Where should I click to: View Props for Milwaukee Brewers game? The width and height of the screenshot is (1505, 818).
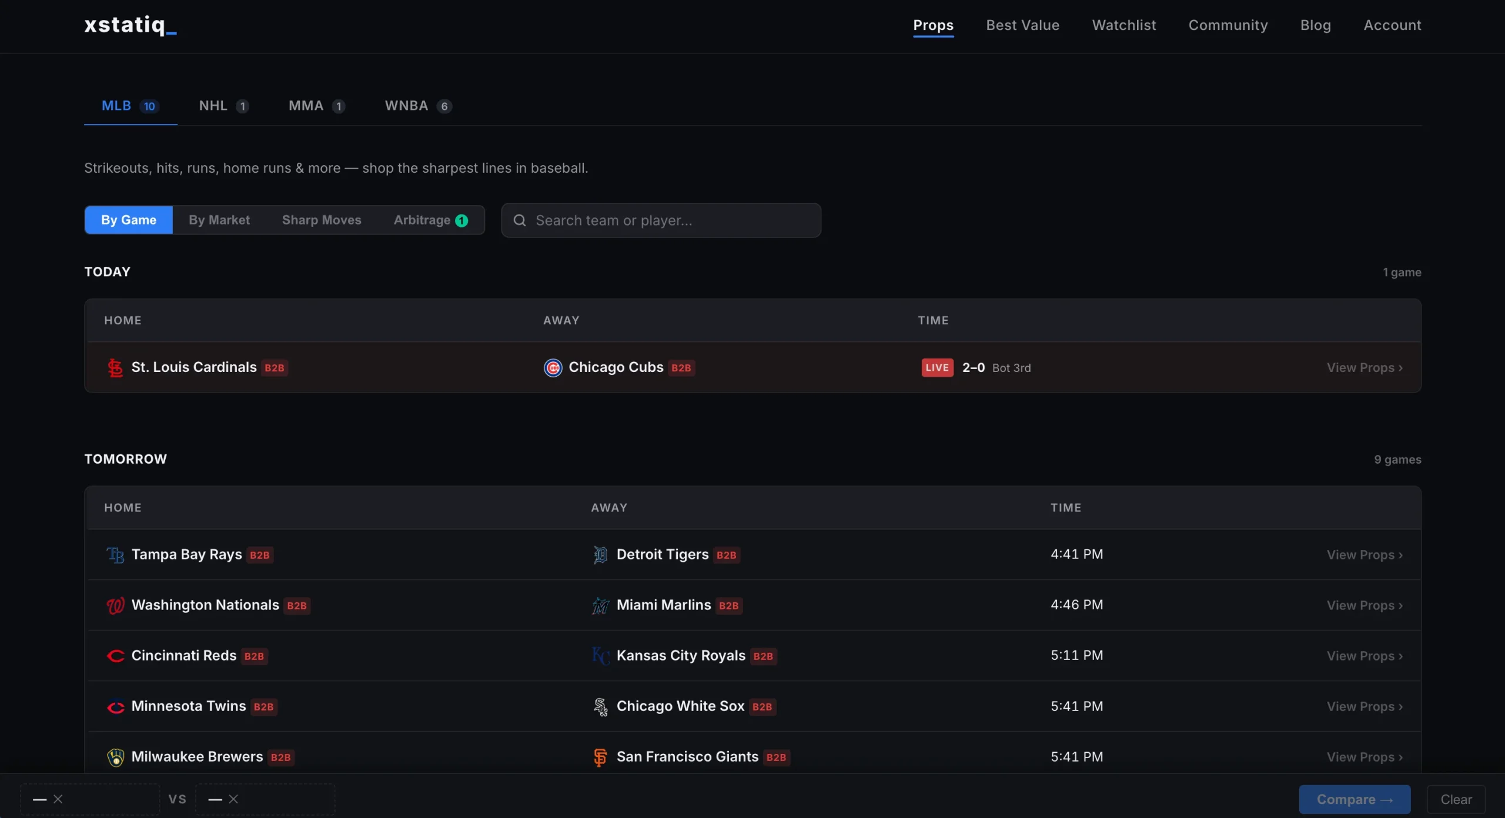(x=1364, y=757)
